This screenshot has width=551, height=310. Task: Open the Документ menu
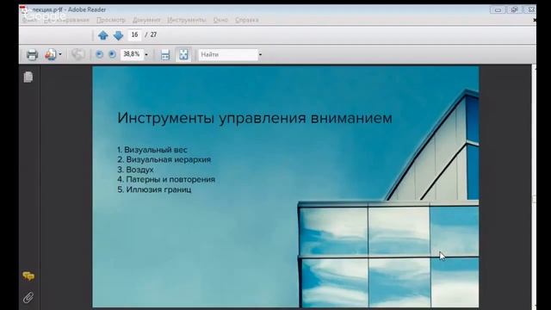click(146, 20)
